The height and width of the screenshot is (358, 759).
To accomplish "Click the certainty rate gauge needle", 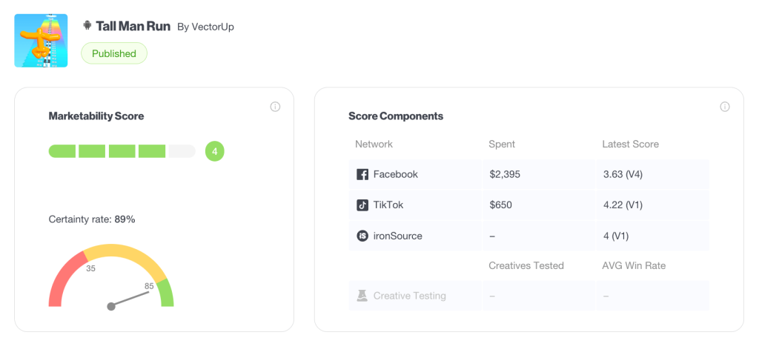I will [x=130, y=299].
